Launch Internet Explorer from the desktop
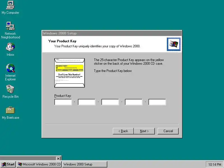The width and height of the screenshot is (224, 168). pyautogui.click(x=10, y=72)
